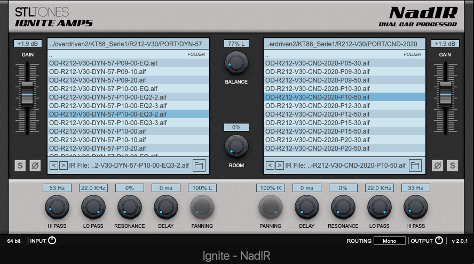
Task: Click the 100% L panning value field
Action: [202, 188]
